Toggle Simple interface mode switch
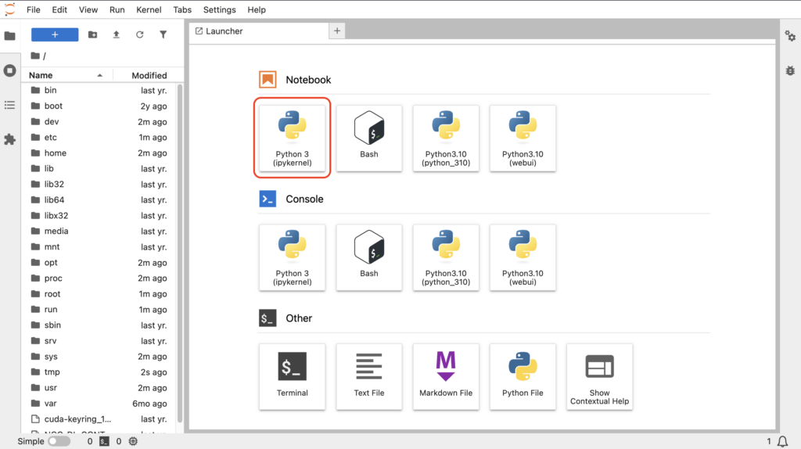Image resolution: width=801 pixels, height=449 pixels. click(59, 441)
